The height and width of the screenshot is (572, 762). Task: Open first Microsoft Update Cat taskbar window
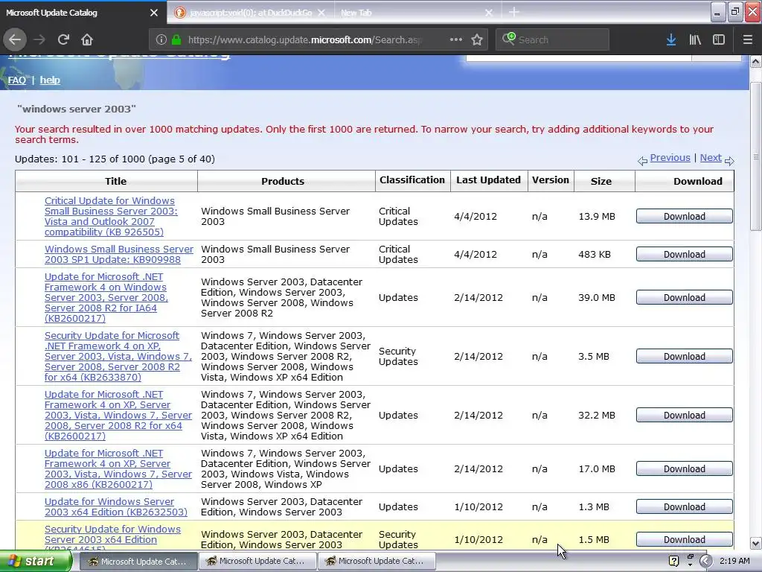[x=138, y=562]
